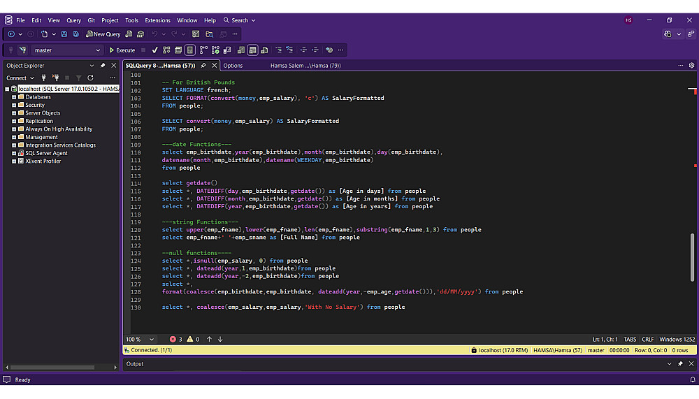
Task: Select Results to Grid icon
Action: click(x=253, y=50)
